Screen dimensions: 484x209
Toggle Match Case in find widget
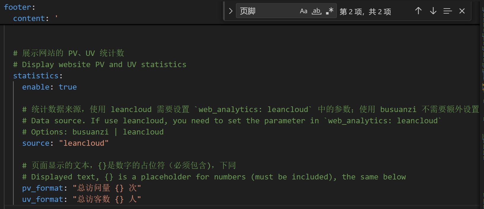[303, 11]
